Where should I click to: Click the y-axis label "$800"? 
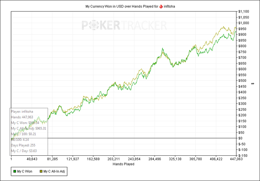(242, 46)
